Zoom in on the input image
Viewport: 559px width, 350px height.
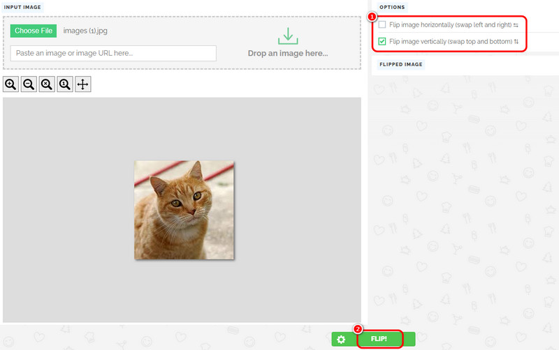click(x=11, y=84)
